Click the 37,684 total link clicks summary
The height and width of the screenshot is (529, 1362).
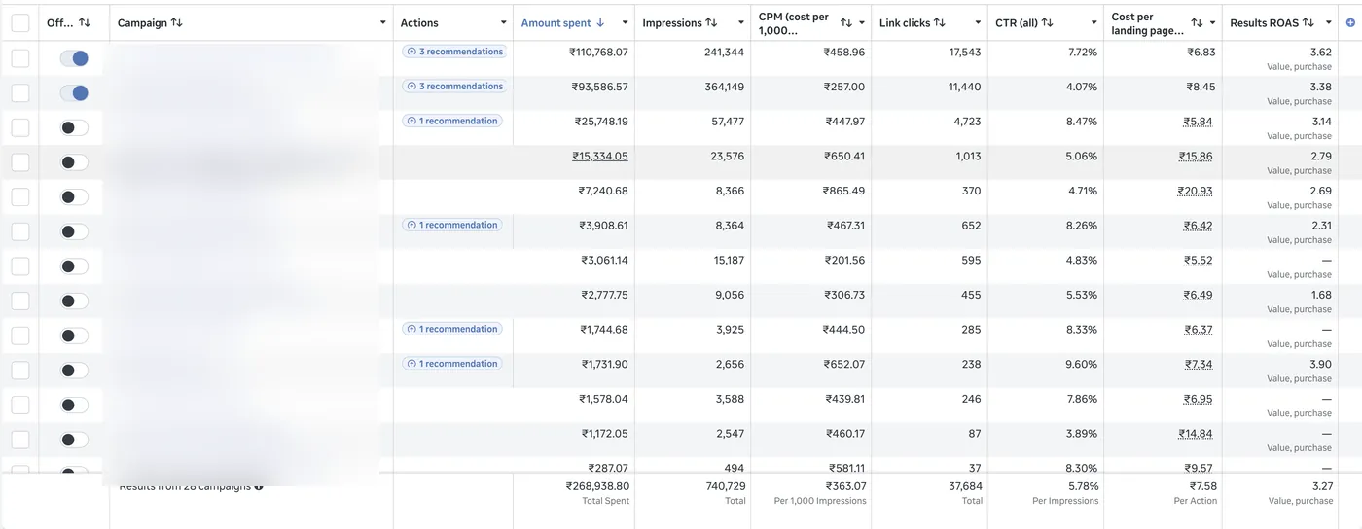[x=965, y=486]
